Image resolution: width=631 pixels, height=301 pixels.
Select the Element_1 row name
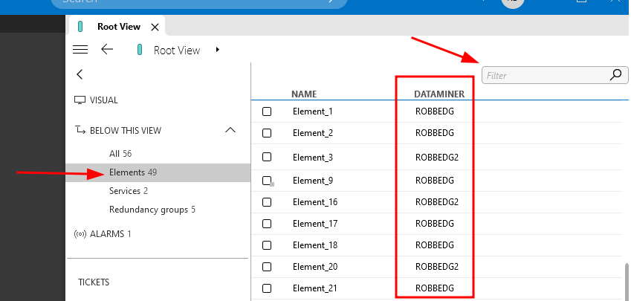click(313, 111)
